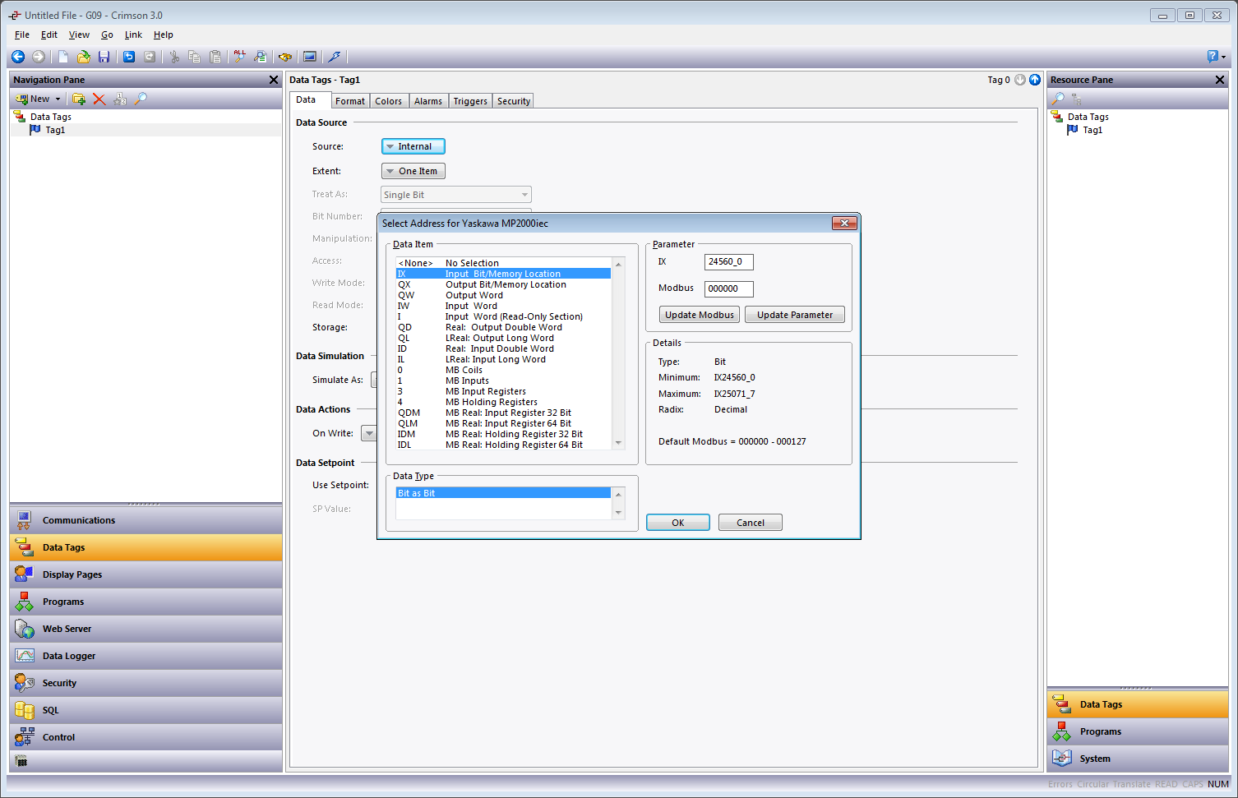Click the binoculars search icon
Screen dimensions: 1238x798
pyautogui.click(x=285, y=57)
